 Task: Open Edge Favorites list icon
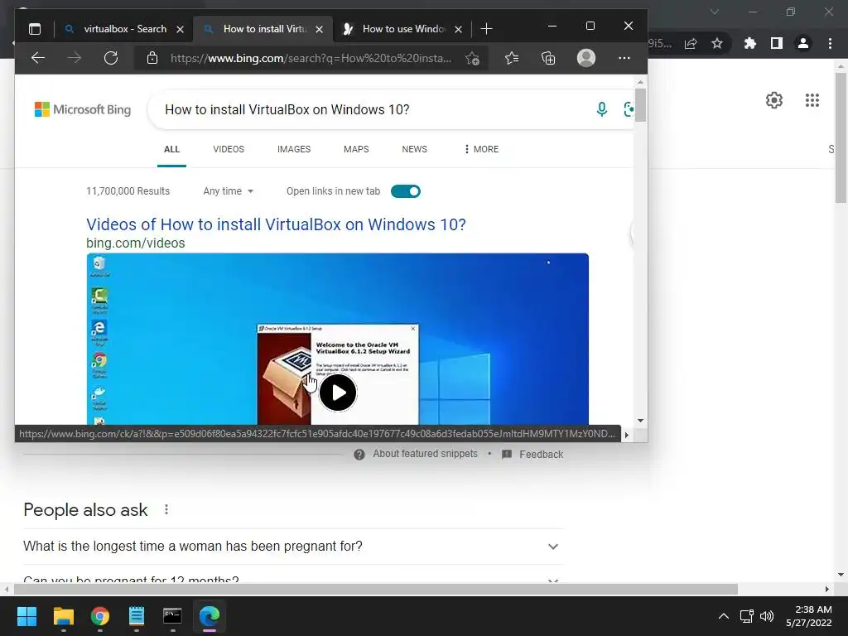(512, 58)
